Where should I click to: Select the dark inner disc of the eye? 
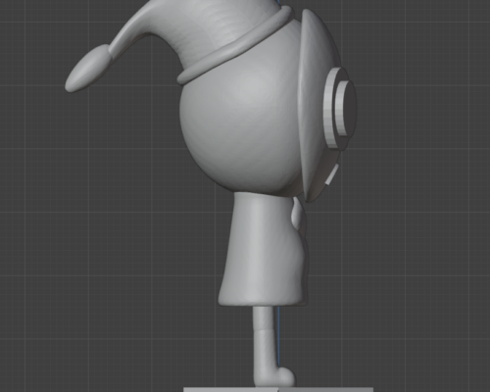coord(348,108)
